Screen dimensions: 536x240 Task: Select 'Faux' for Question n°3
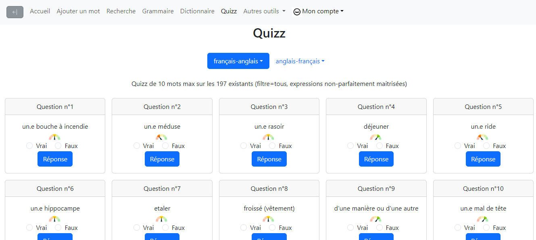coord(273,146)
